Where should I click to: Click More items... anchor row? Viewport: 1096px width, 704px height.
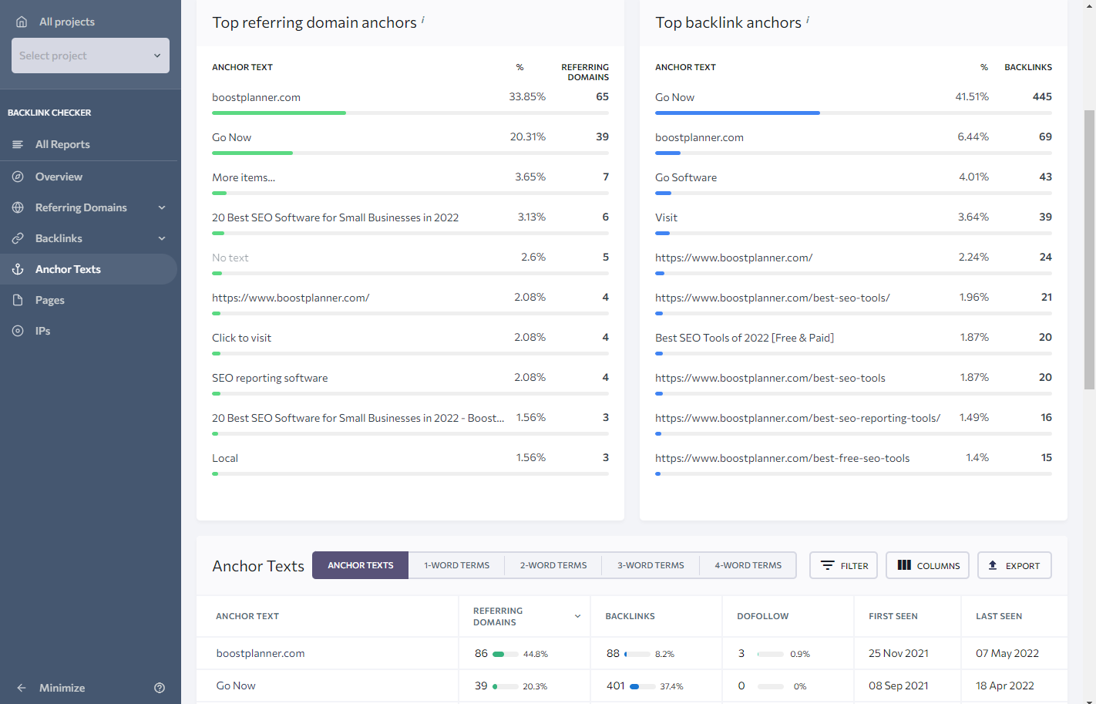(244, 177)
